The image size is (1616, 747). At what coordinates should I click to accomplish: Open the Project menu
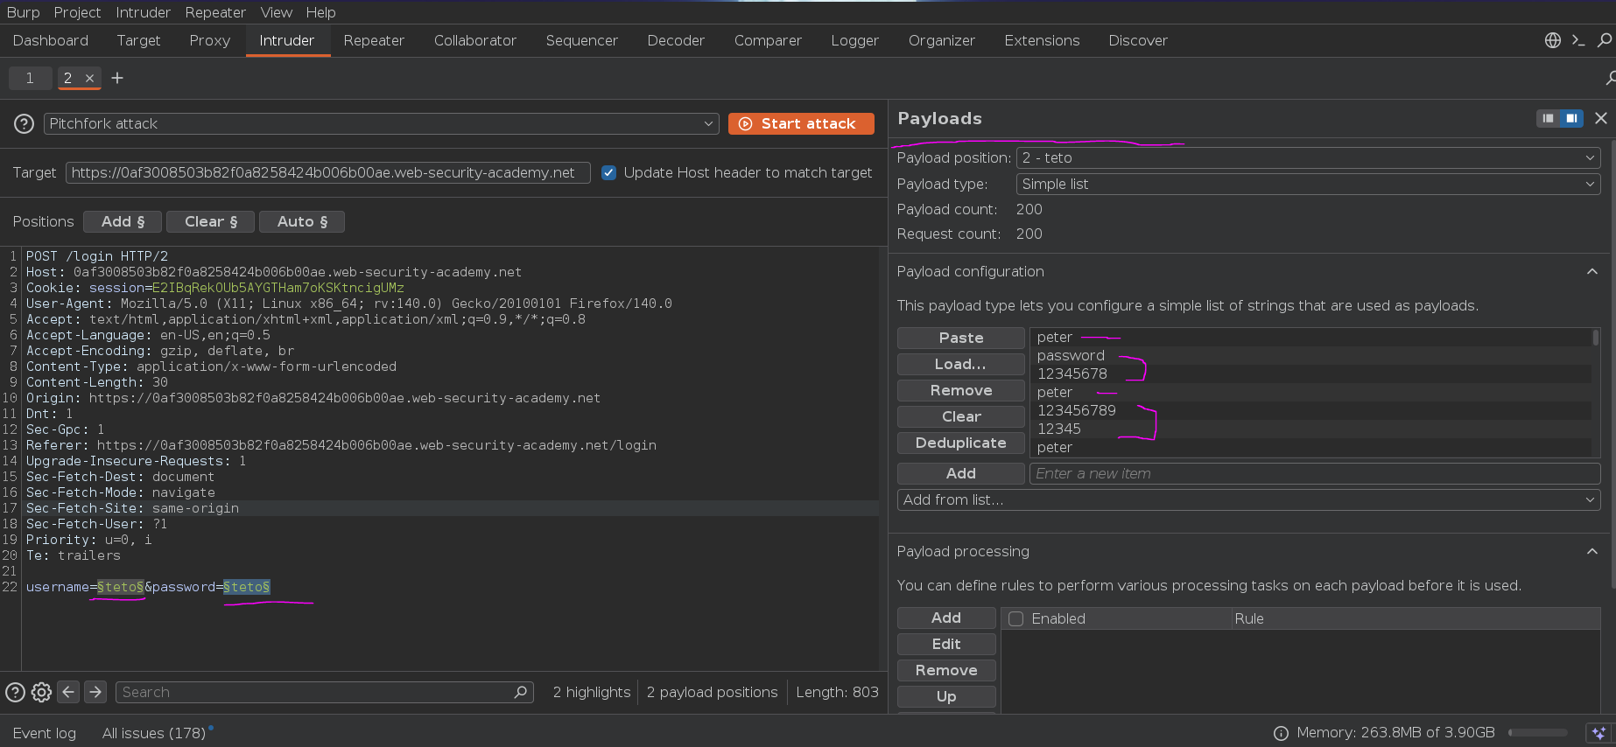click(77, 12)
